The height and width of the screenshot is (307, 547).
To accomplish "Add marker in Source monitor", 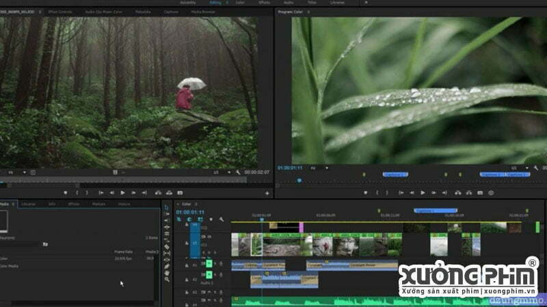I will tap(65, 193).
